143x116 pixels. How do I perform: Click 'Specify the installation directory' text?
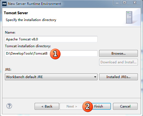(31, 20)
